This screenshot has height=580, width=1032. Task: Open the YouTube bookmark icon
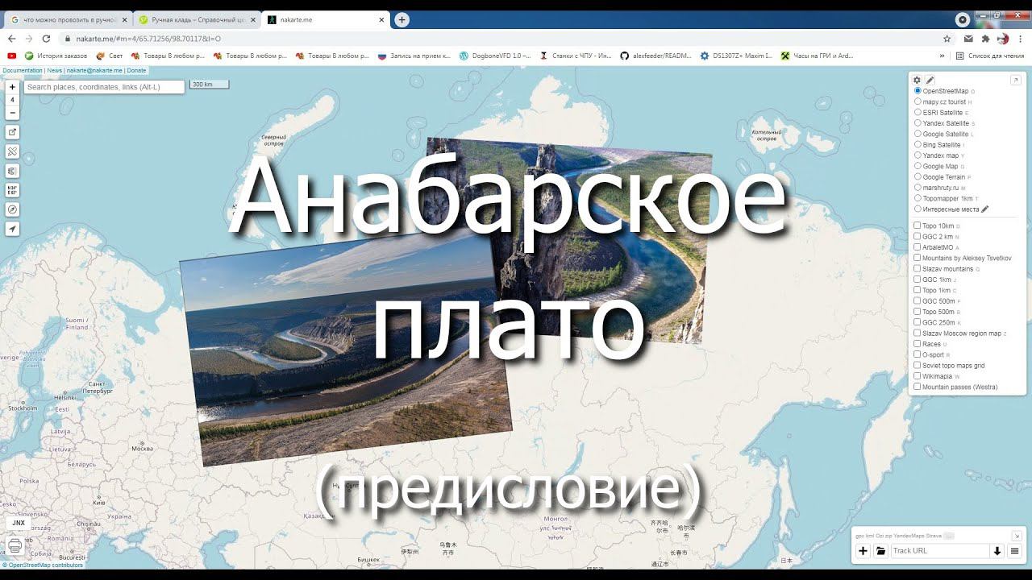point(12,56)
